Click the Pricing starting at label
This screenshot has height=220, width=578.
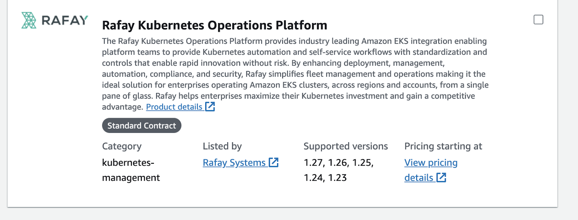443,146
